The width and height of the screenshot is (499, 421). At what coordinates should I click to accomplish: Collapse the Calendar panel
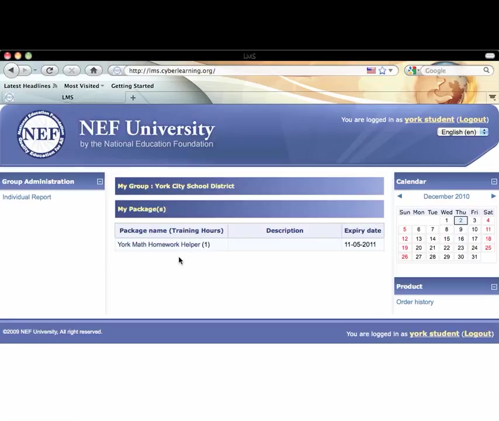(494, 181)
